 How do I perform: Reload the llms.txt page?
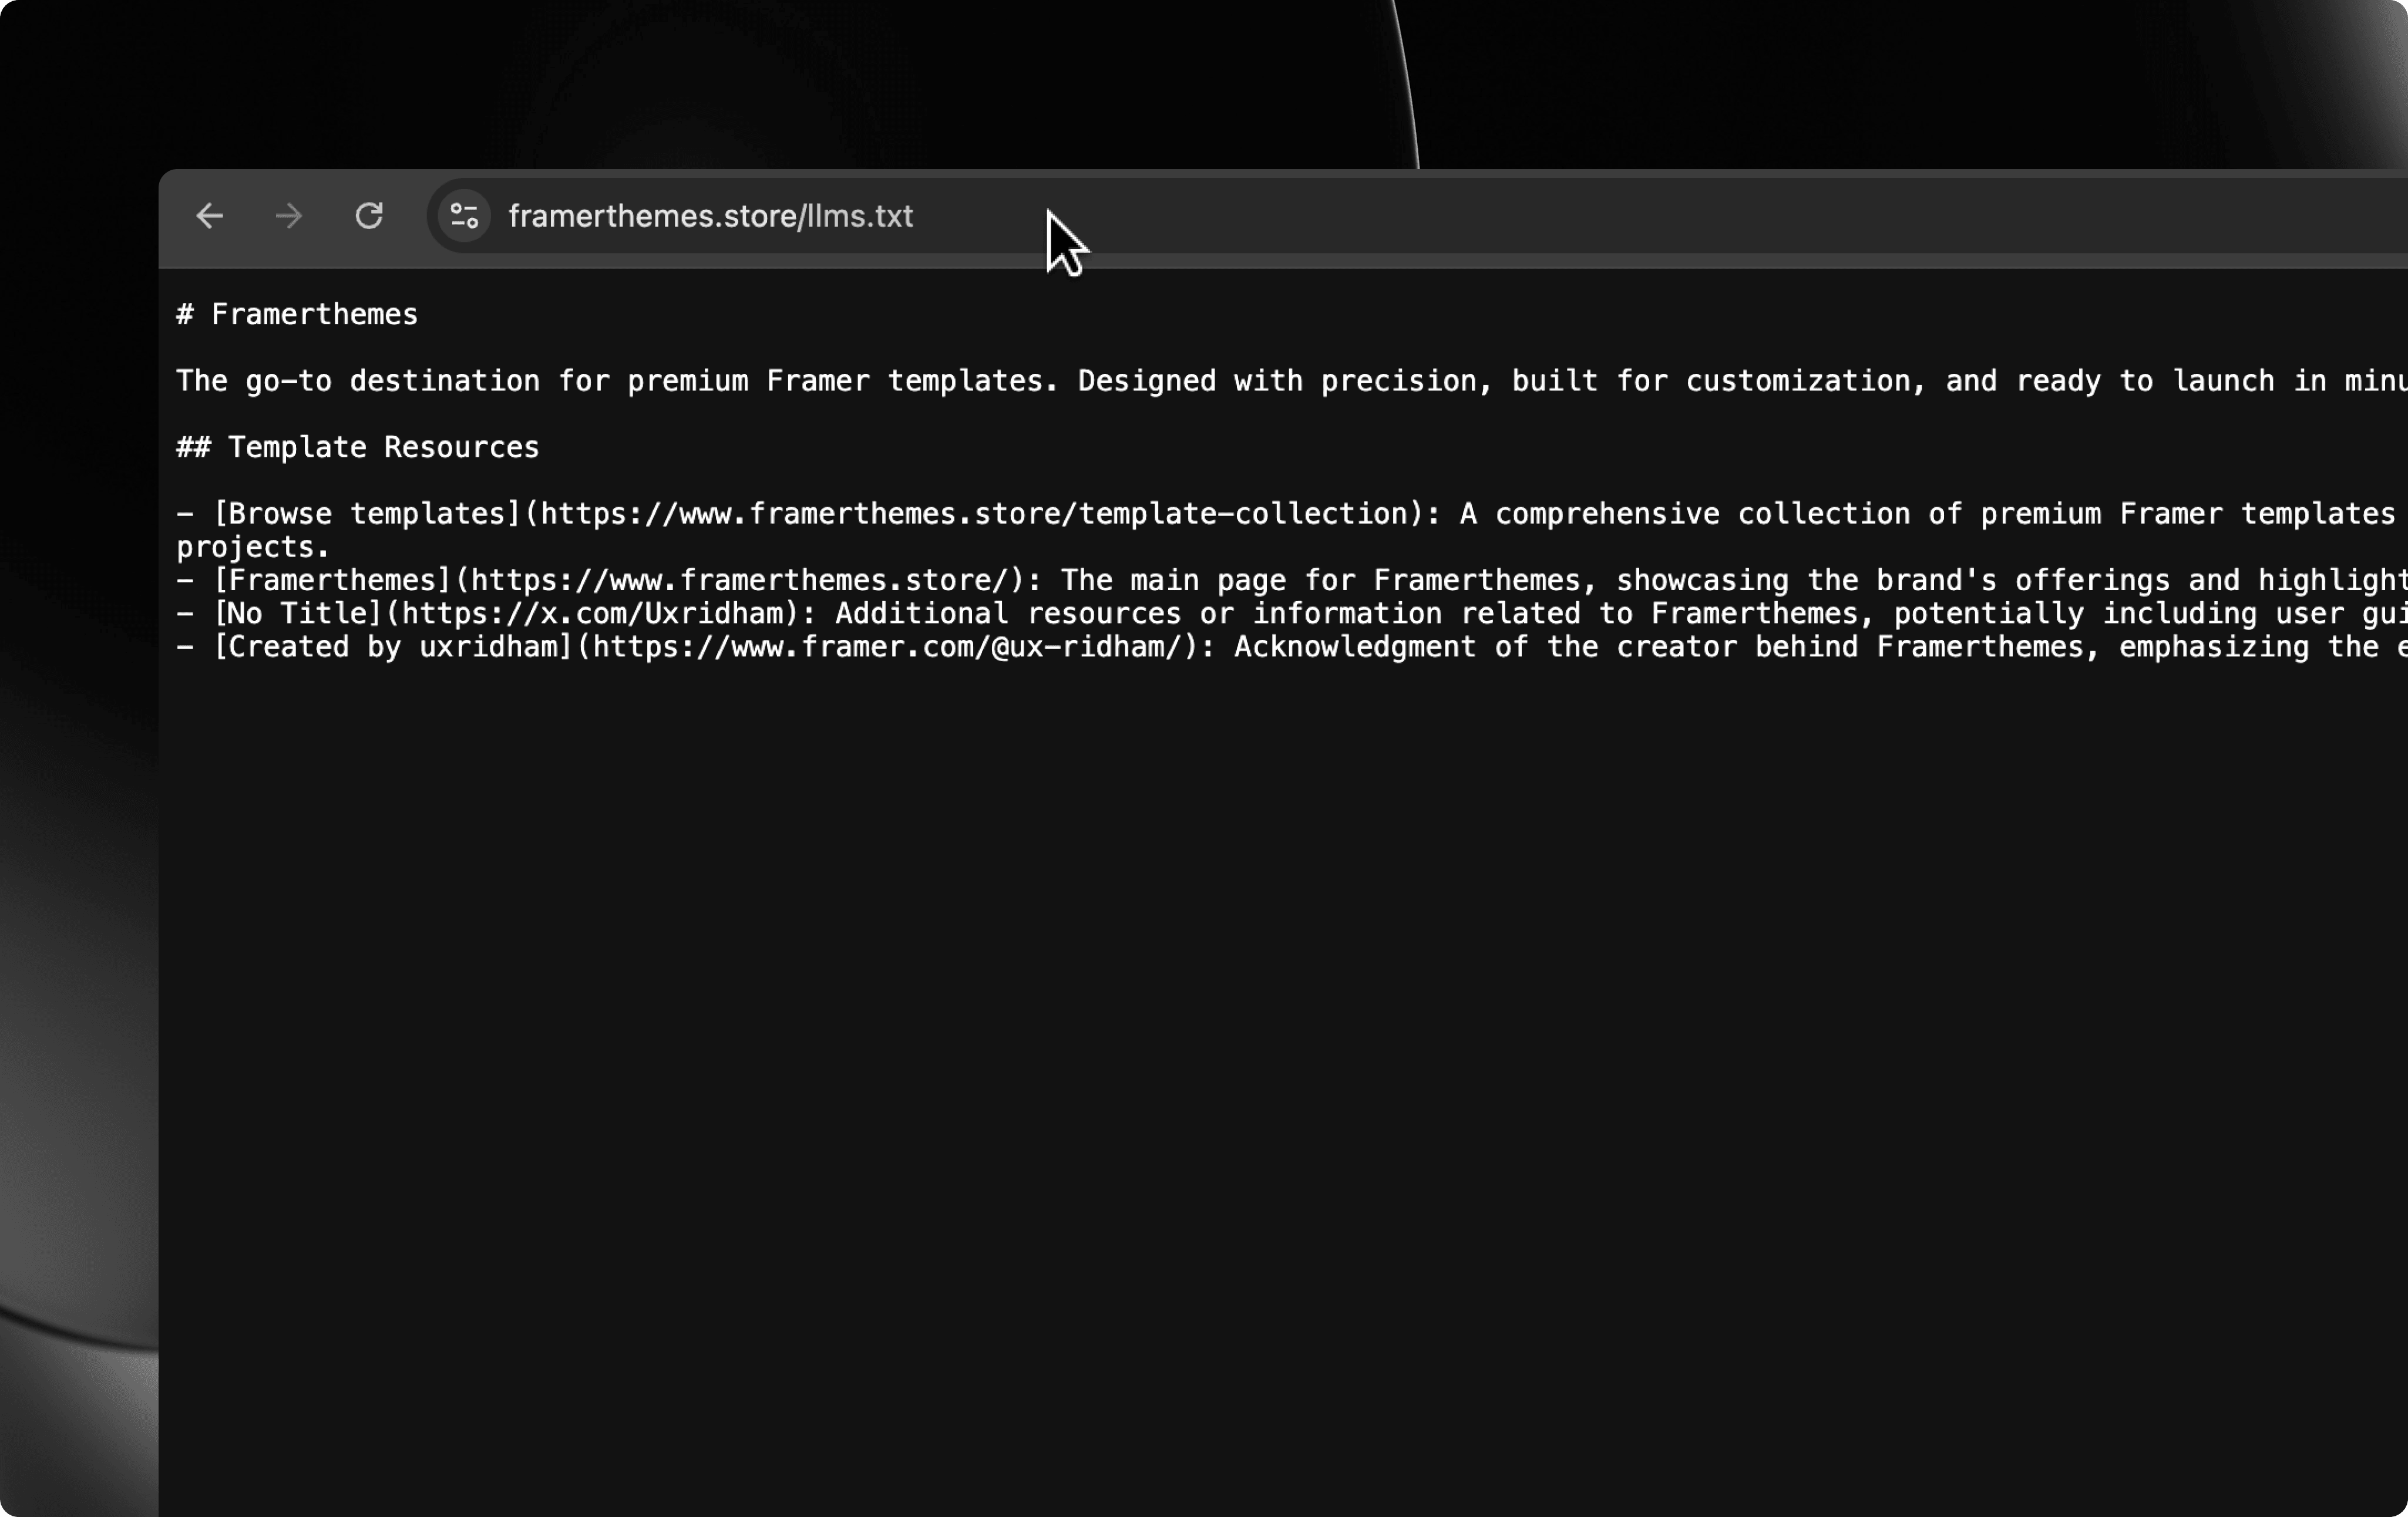point(369,216)
